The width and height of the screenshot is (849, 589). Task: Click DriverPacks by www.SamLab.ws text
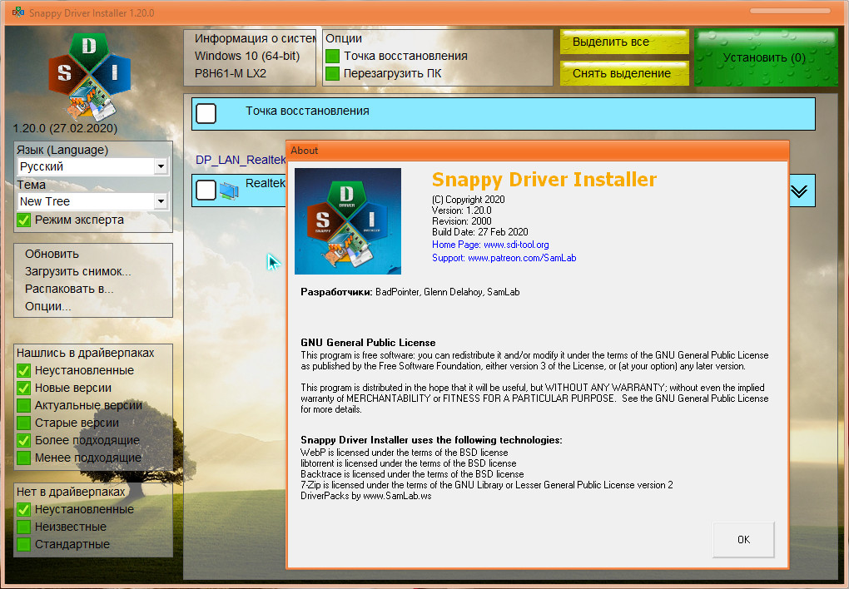(366, 496)
